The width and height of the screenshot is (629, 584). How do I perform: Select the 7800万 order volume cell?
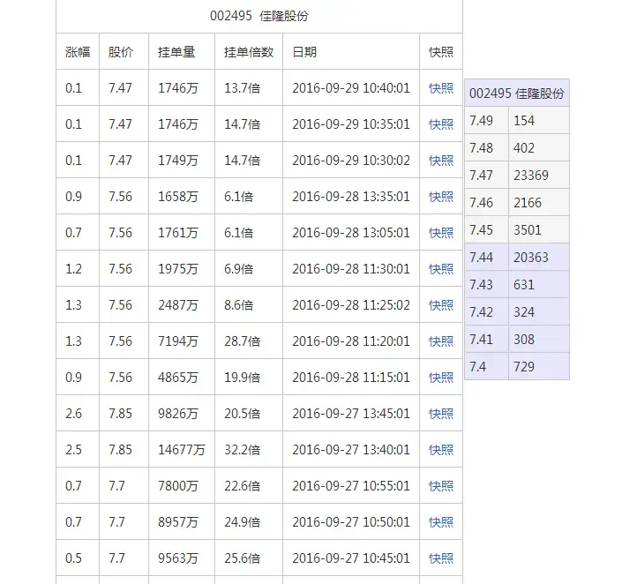pos(182,486)
